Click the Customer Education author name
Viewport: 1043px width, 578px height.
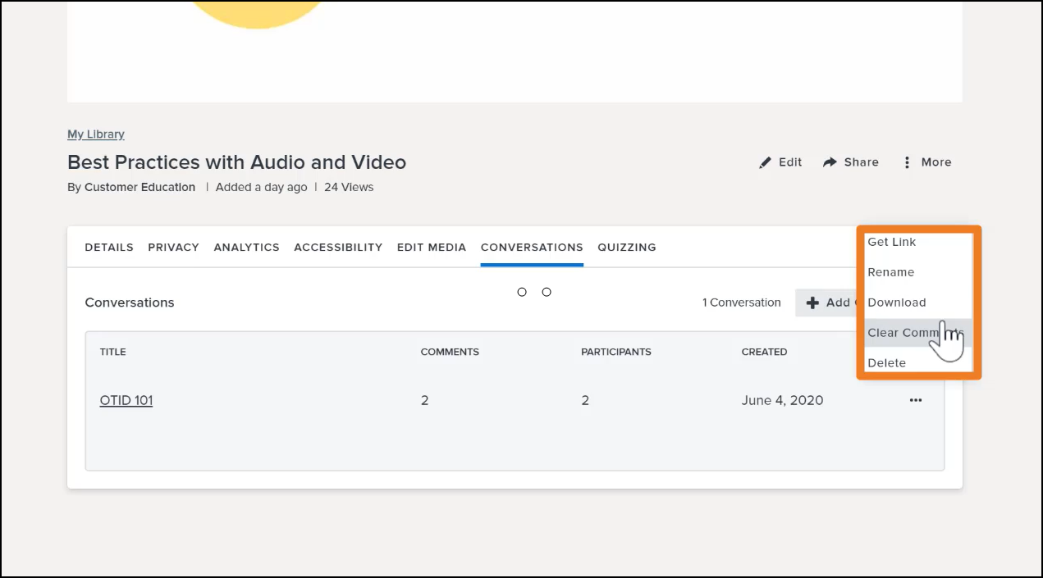point(140,187)
